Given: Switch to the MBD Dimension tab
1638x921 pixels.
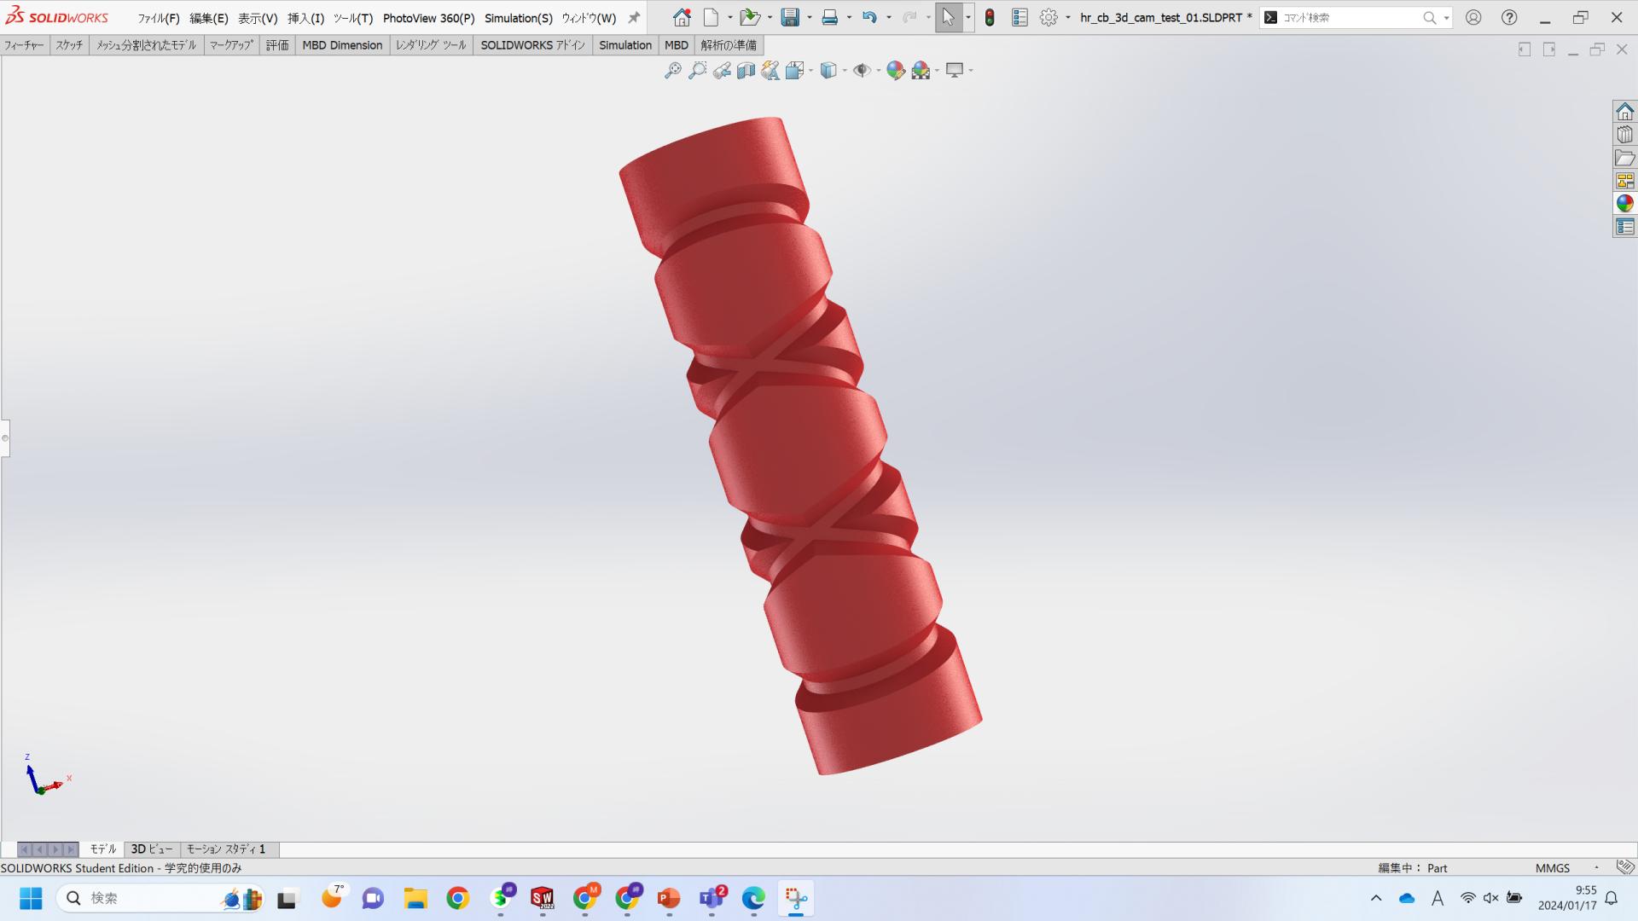Looking at the screenshot, I should pos(342,45).
